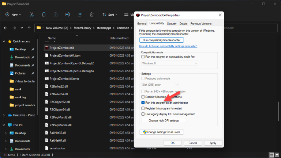Screen dimensions: 281x158
Task: Switch to Previous Versions tab
Action: coord(201,24)
